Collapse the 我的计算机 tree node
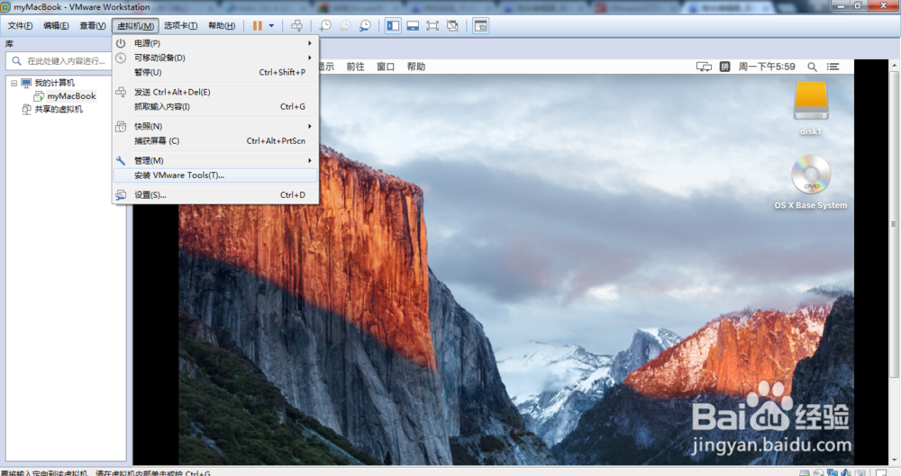Viewport: 901px width, 476px height. (14, 84)
